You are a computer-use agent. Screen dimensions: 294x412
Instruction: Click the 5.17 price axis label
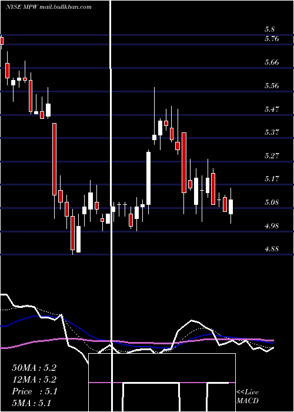pyautogui.click(x=272, y=179)
